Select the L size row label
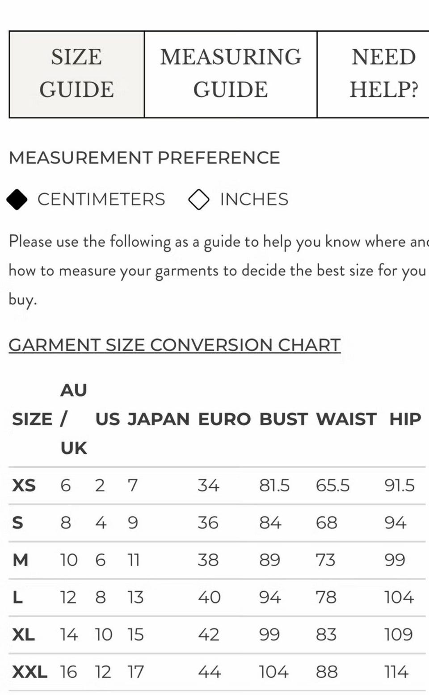Viewport: 429px width, 695px height. pyautogui.click(x=17, y=597)
